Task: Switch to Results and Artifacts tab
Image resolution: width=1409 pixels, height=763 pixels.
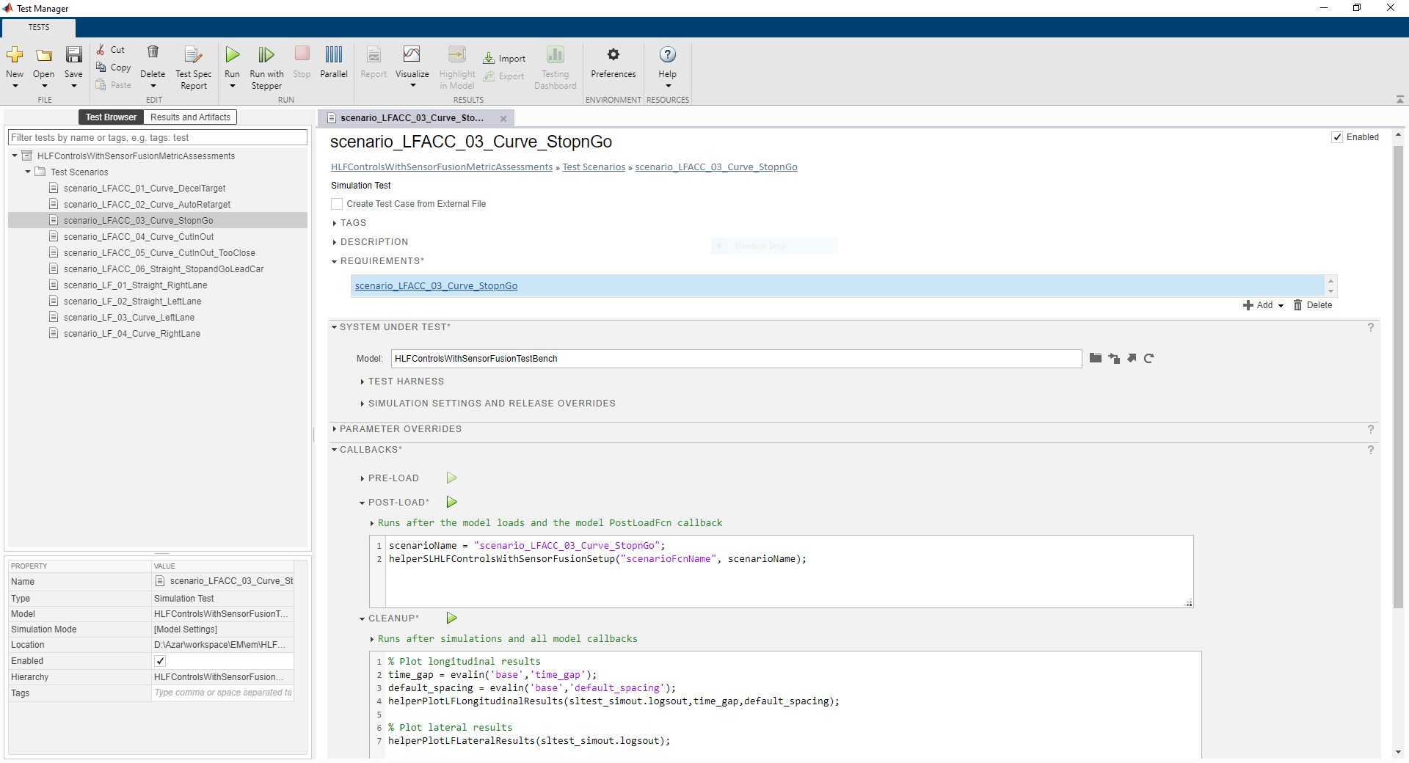Action: (x=190, y=117)
